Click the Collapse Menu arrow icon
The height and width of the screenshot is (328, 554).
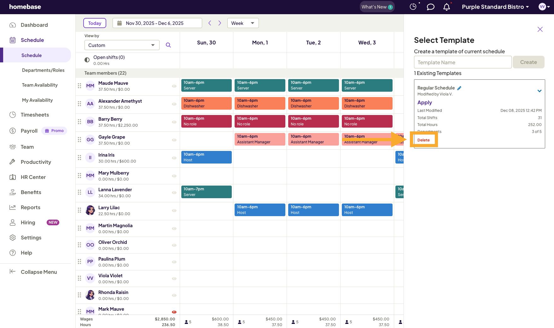13,272
